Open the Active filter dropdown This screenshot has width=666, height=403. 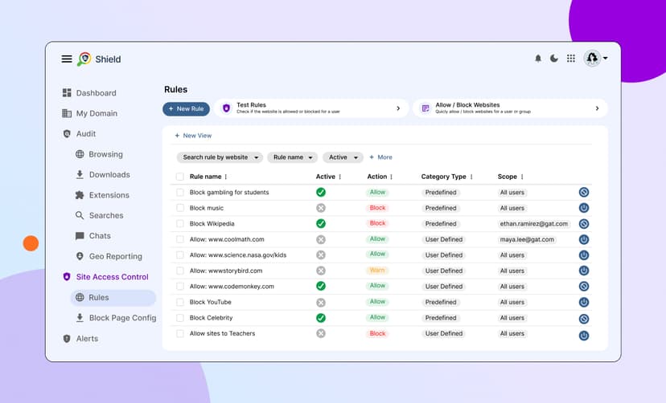pos(343,157)
